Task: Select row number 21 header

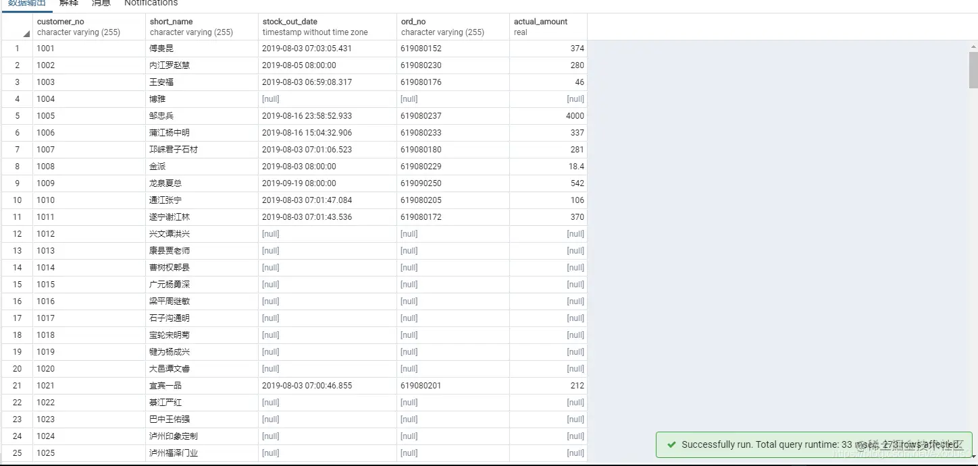Action: click(17, 386)
